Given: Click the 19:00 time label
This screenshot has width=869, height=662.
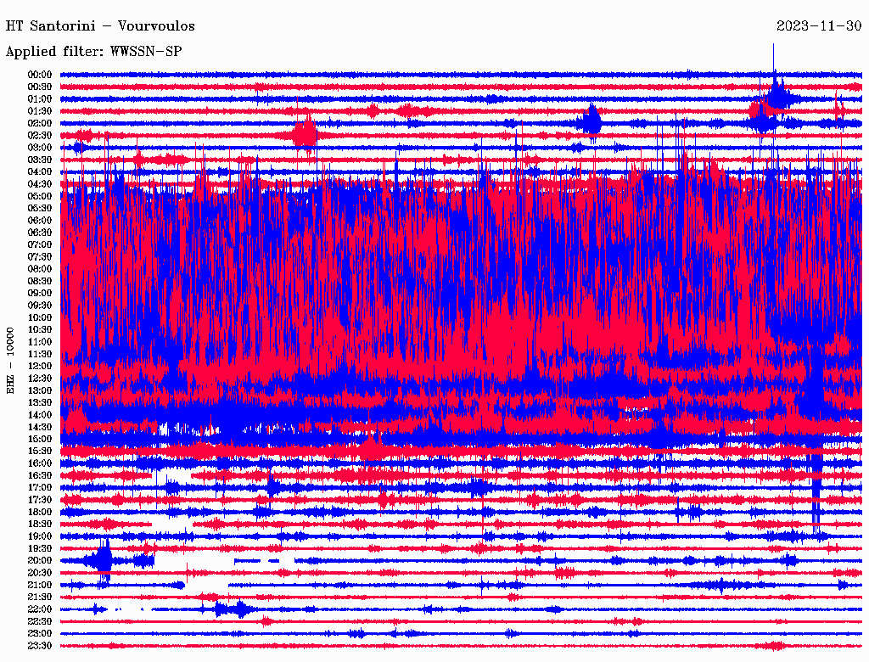Looking at the screenshot, I should [40, 536].
